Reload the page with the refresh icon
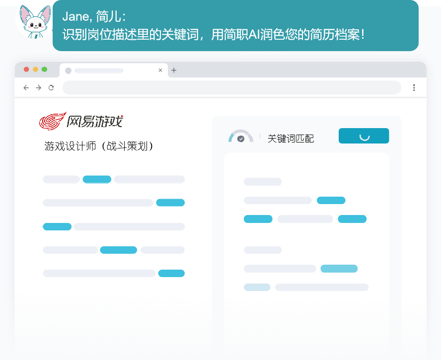 [x=51, y=87]
